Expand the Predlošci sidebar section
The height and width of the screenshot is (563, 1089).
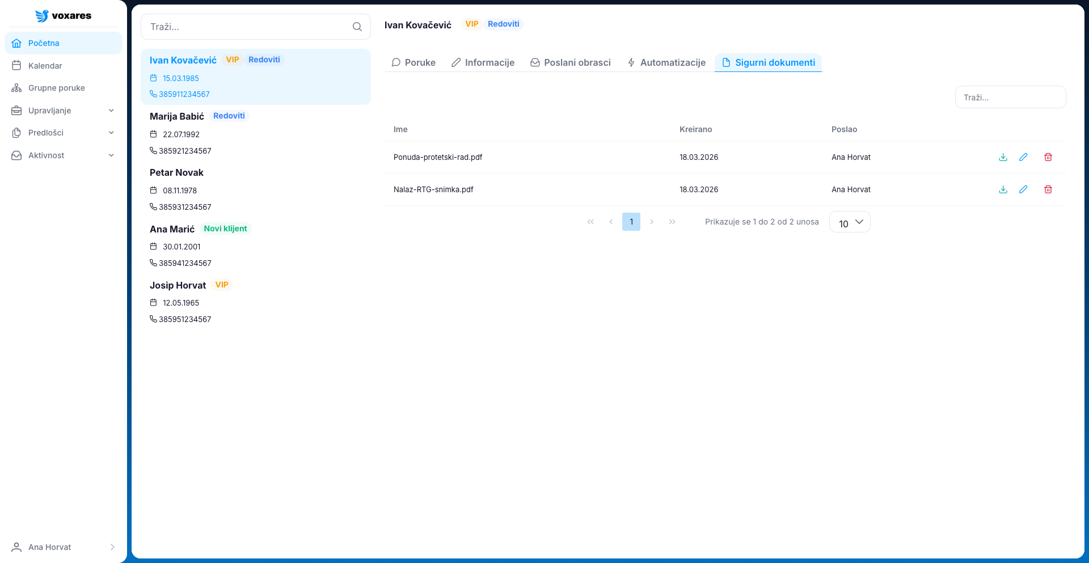coord(63,133)
